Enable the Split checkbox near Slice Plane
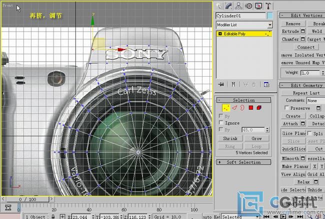Image resolution: width=325 pixels, height=219 pixels. coord(309,133)
